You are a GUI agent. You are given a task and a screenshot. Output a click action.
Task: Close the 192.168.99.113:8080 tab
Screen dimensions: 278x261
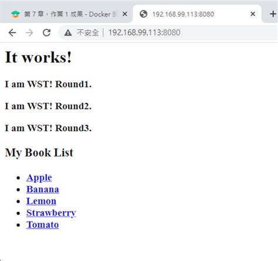tap(253, 14)
